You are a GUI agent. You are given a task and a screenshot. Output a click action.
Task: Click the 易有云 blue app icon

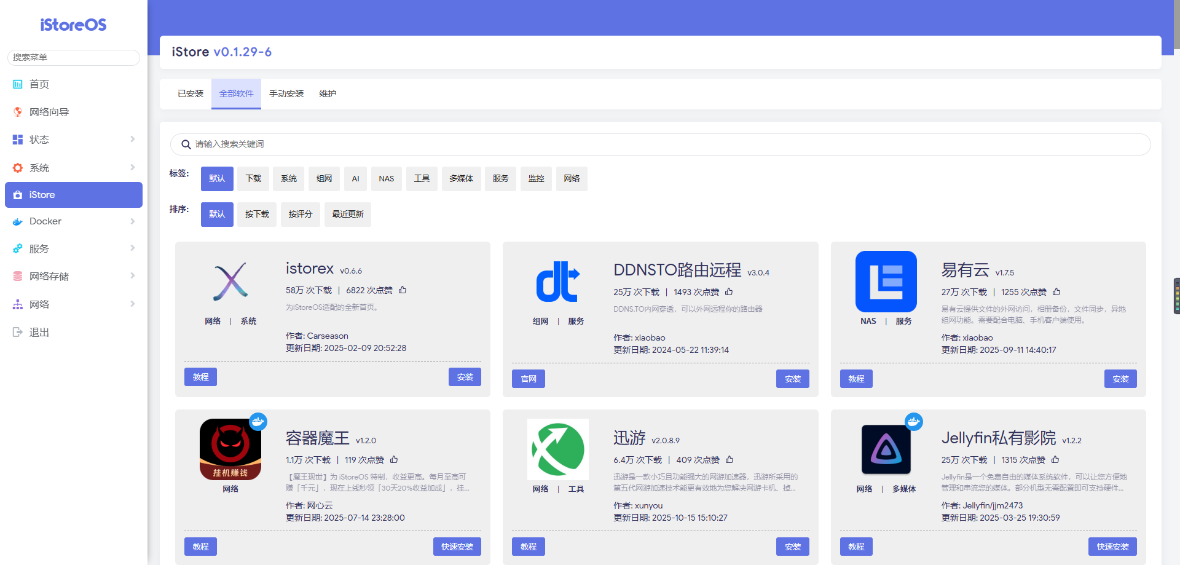[886, 282]
